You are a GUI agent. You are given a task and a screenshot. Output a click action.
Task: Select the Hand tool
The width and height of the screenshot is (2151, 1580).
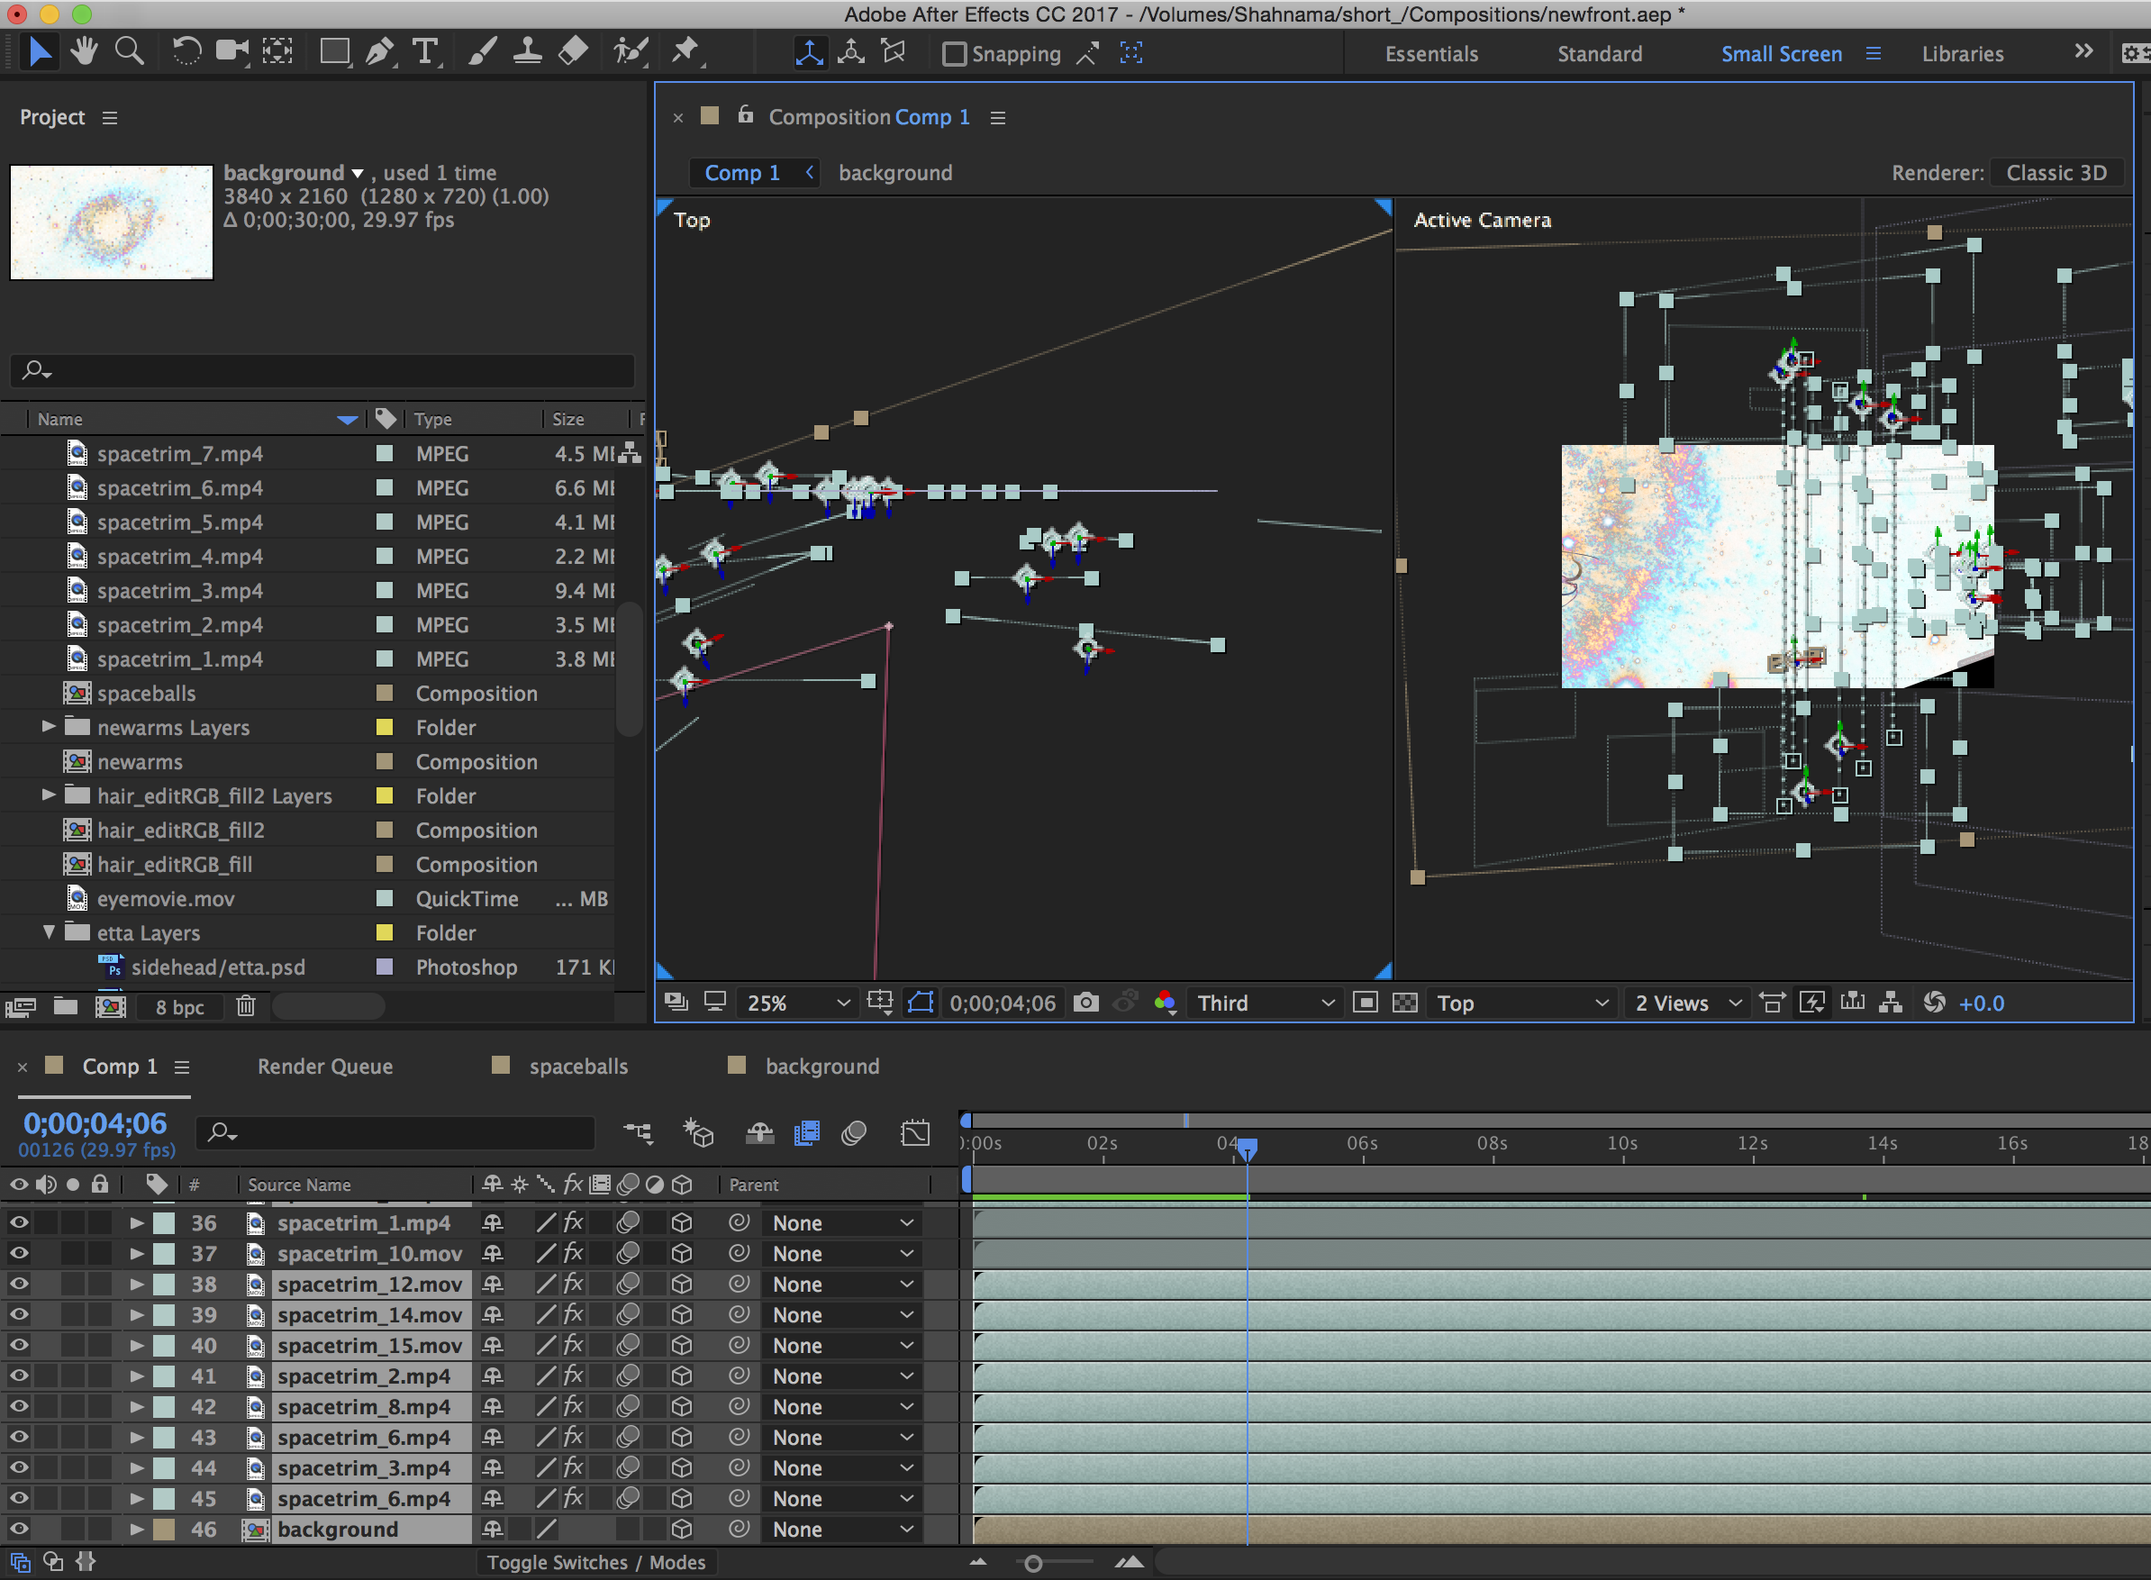point(84,51)
